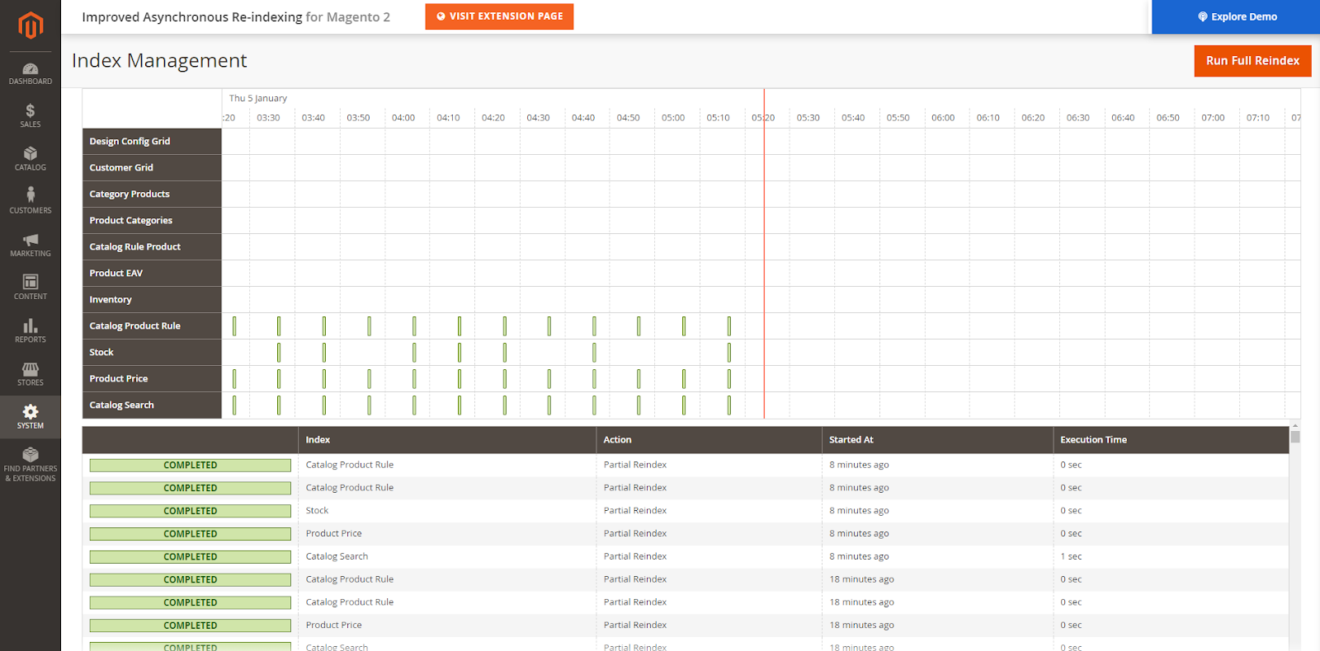1320x651 pixels.
Task: Click the COMPLETED status of the Stock log row
Action: (x=191, y=512)
